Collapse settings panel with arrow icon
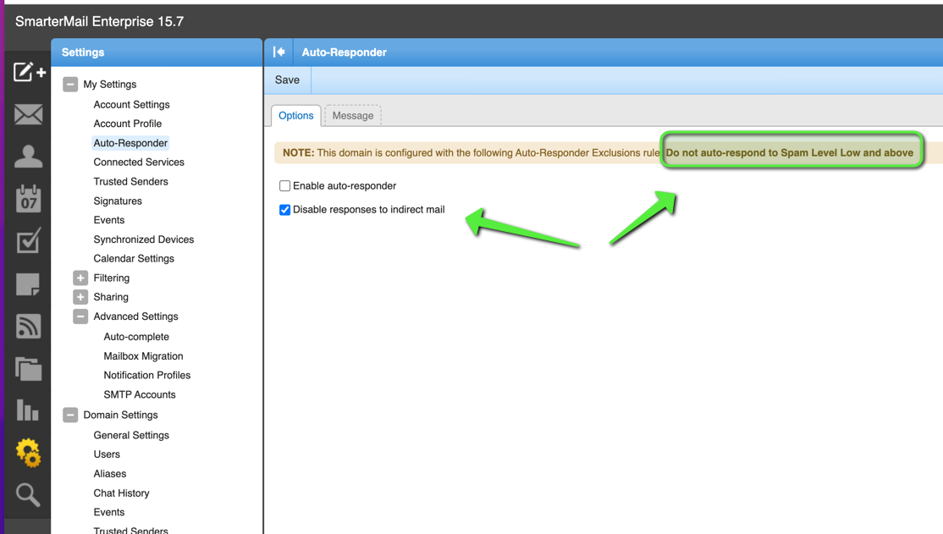The width and height of the screenshot is (943, 534). (279, 52)
